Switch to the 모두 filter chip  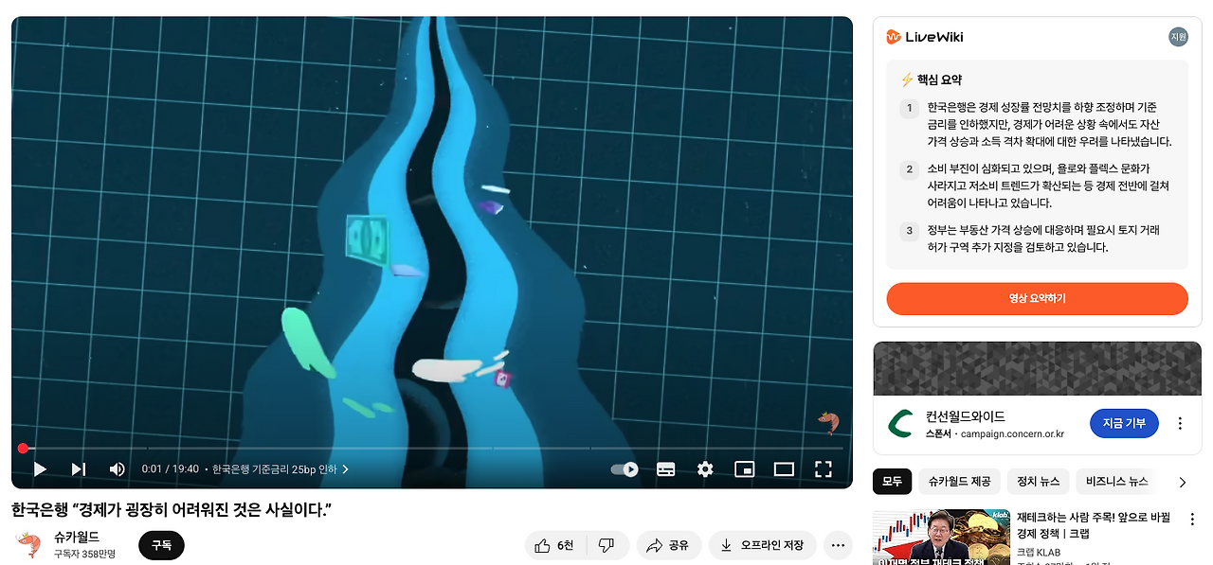point(892,481)
